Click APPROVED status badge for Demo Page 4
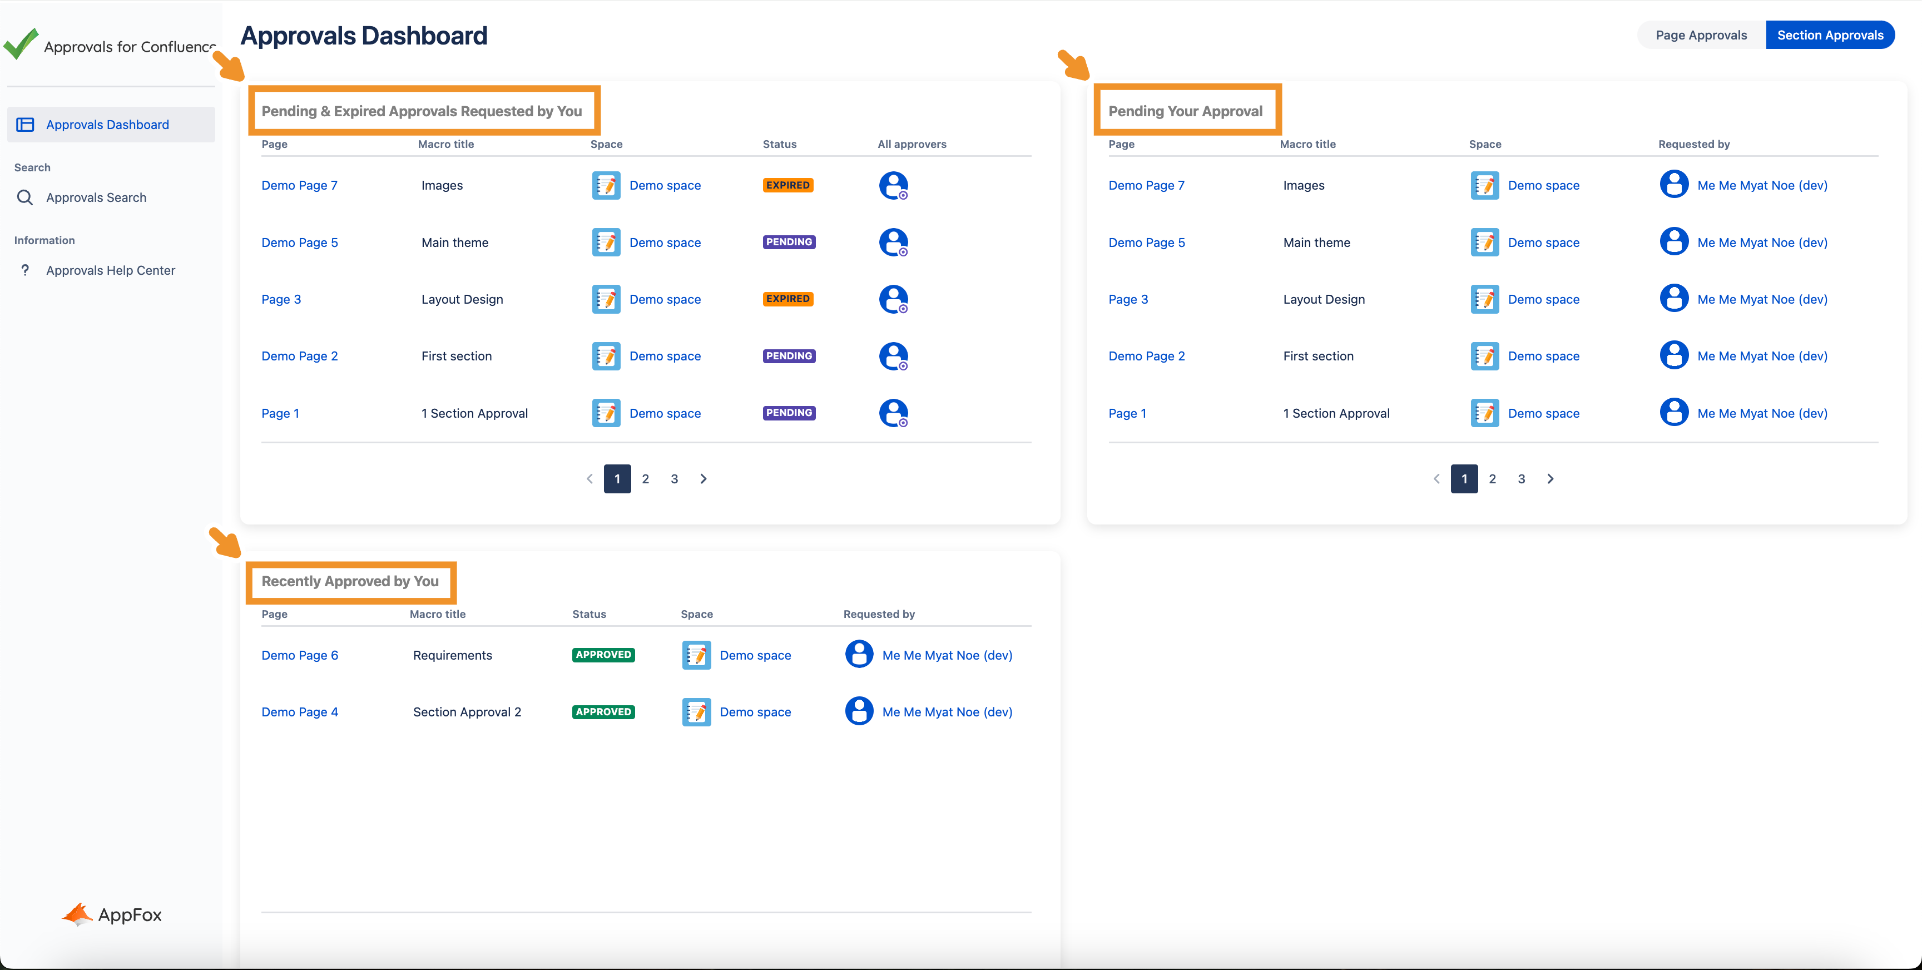 [603, 712]
